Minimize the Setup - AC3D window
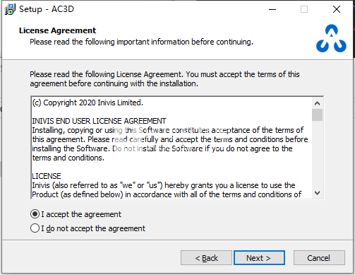This screenshot has width=355, height=275. pos(272,9)
